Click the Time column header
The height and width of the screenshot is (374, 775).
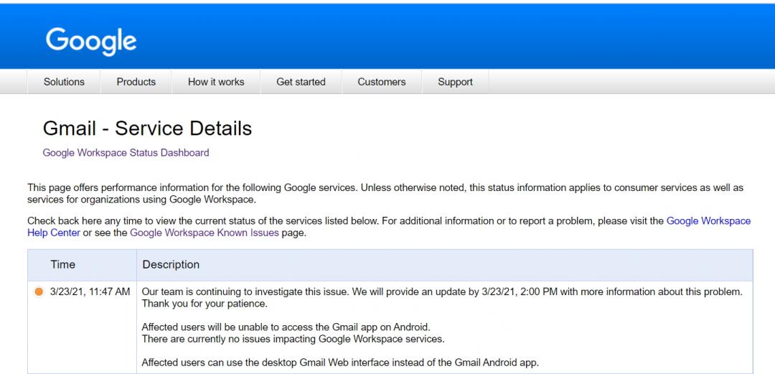click(x=63, y=265)
